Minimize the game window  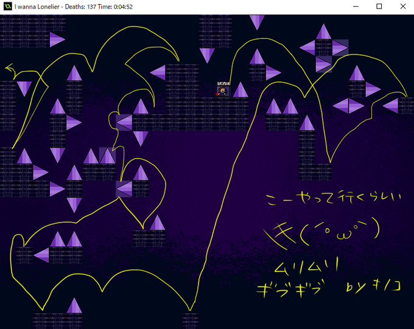coord(356,7)
